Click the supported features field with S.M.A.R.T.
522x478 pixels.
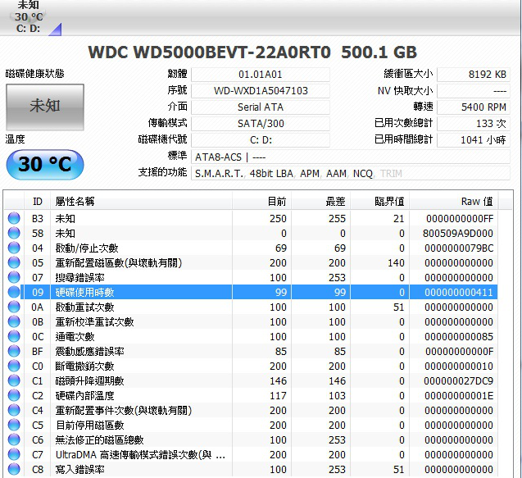tap(351, 173)
